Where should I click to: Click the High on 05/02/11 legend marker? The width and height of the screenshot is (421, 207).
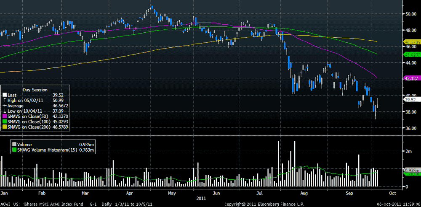(5, 100)
